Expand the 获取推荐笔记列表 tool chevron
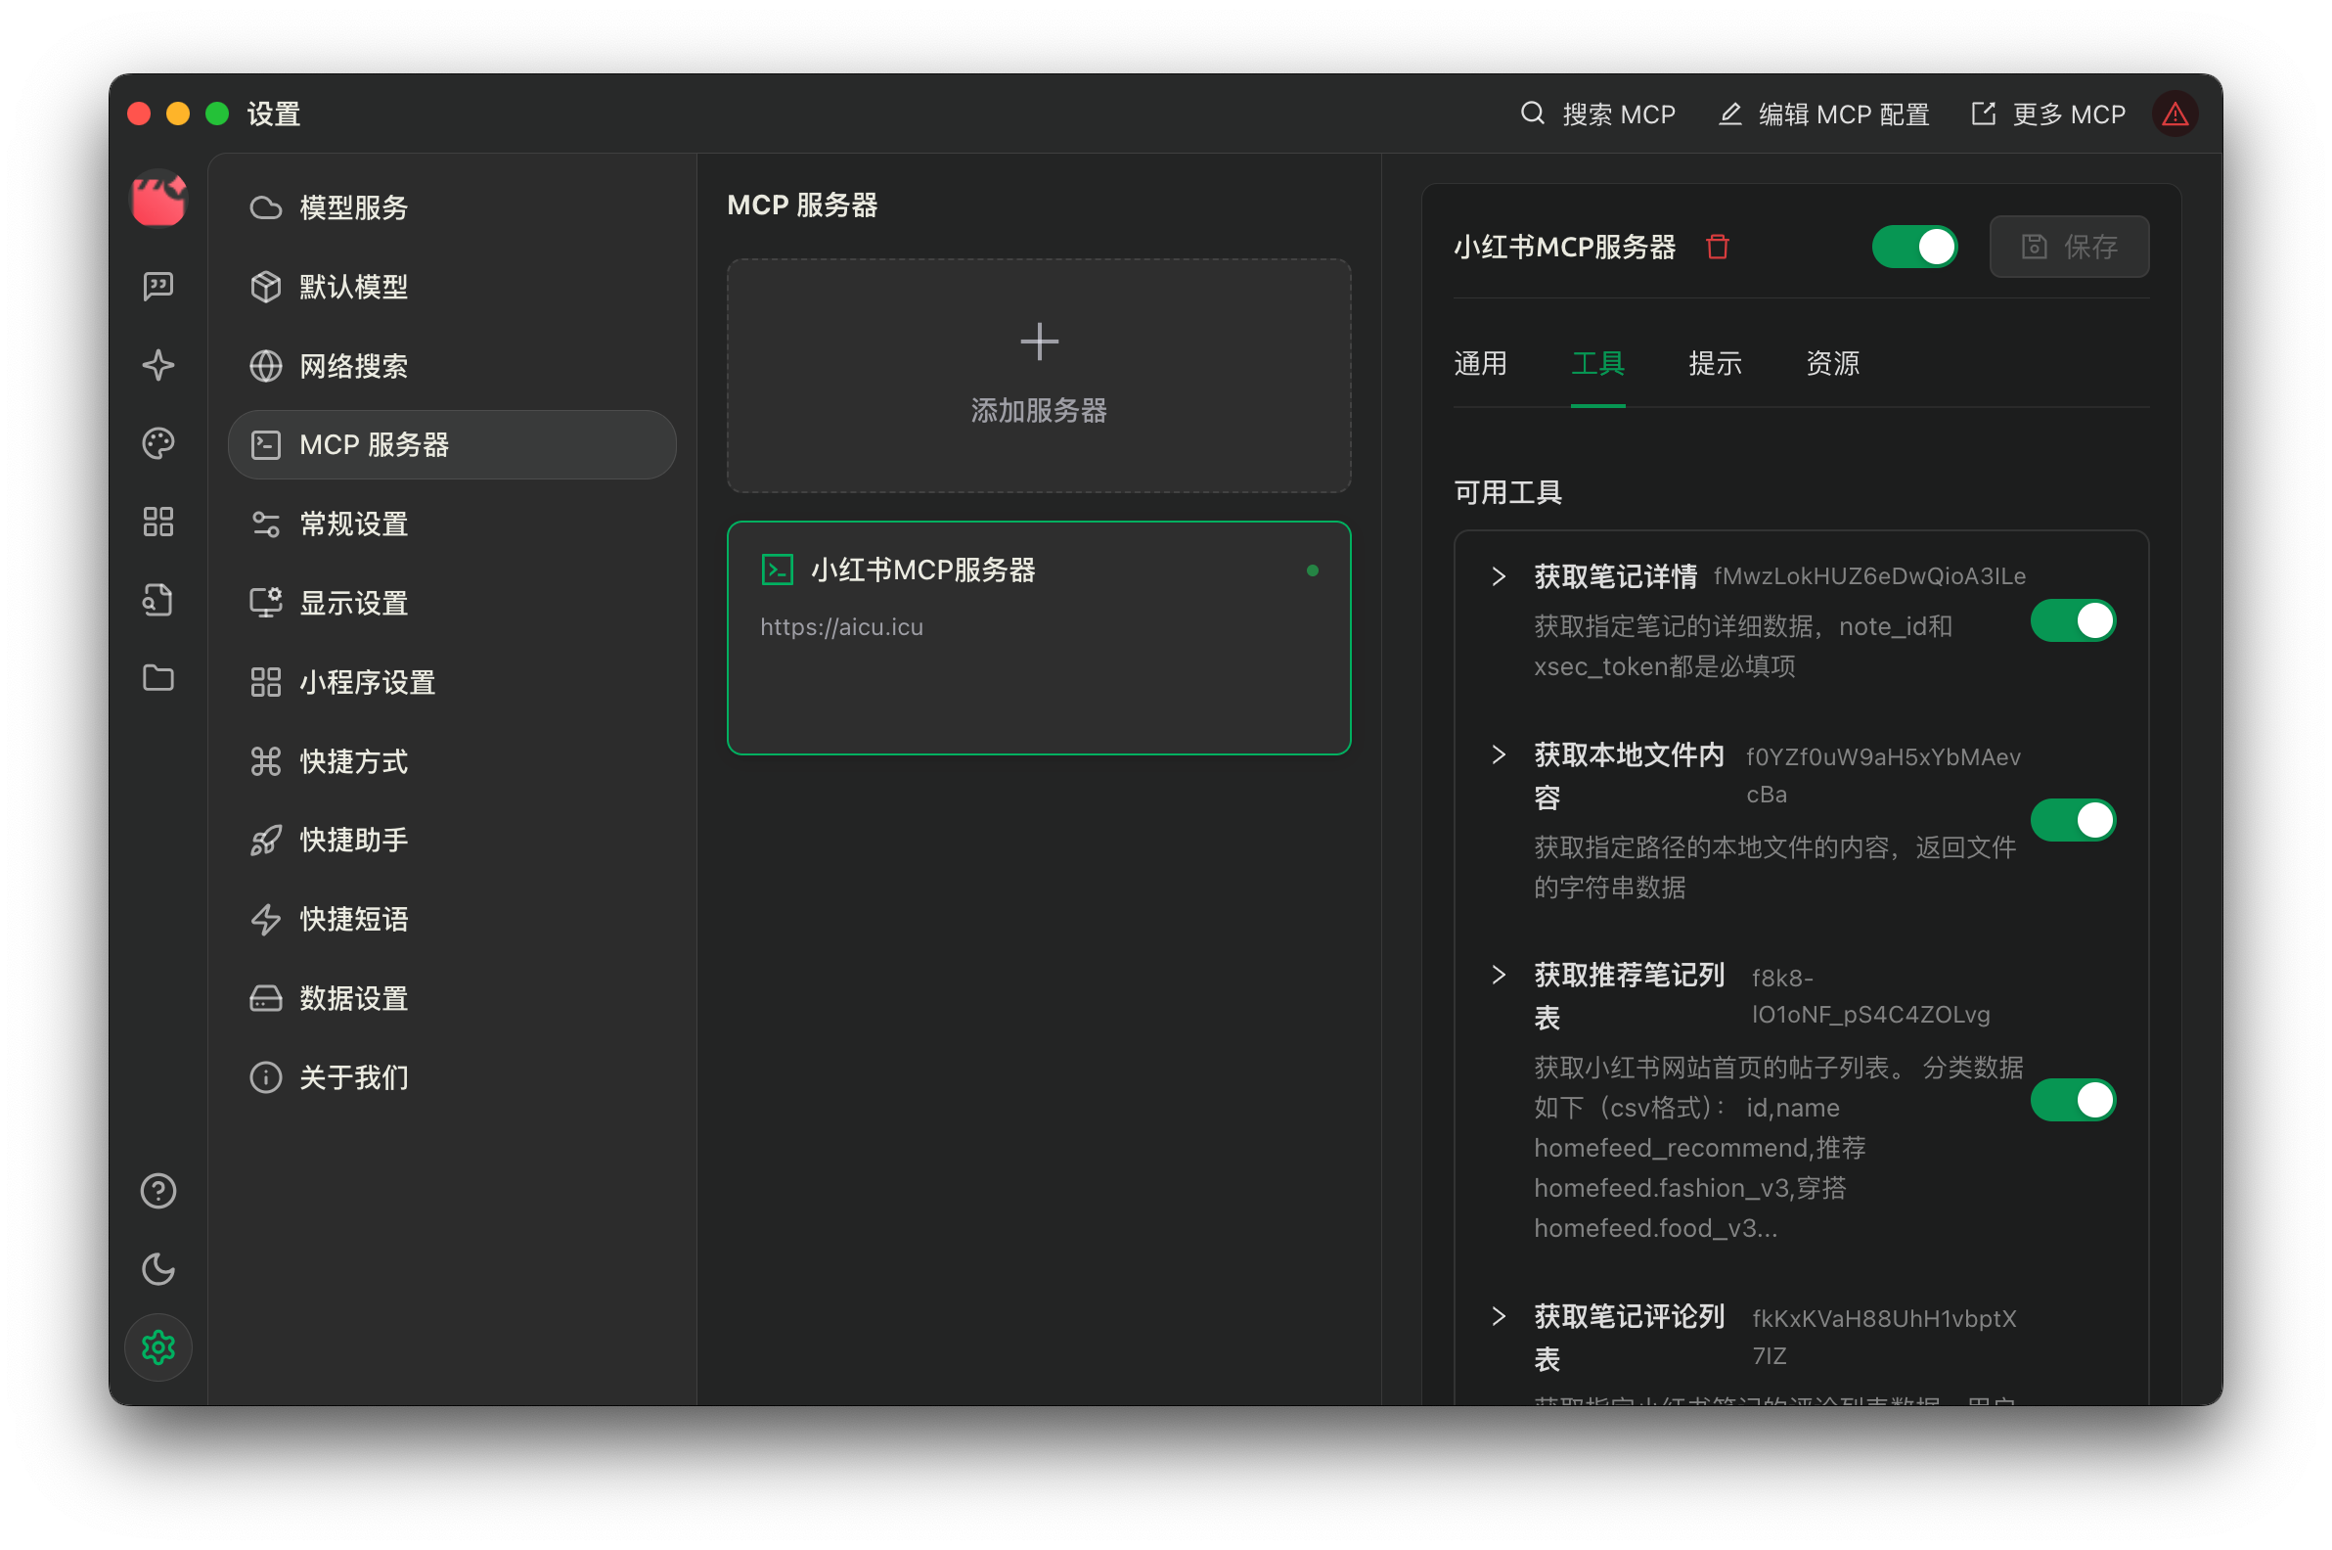The image size is (2332, 1550). pyautogui.click(x=1499, y=975)
